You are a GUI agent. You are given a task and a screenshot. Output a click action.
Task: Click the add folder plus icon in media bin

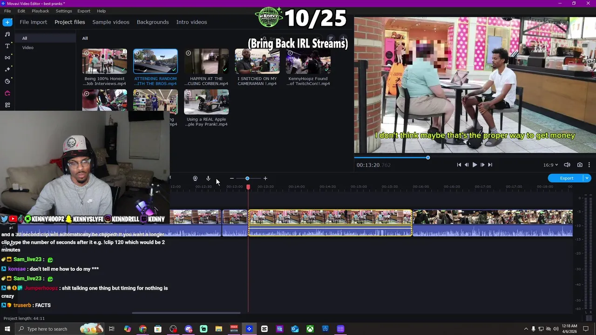click(343, 39)
